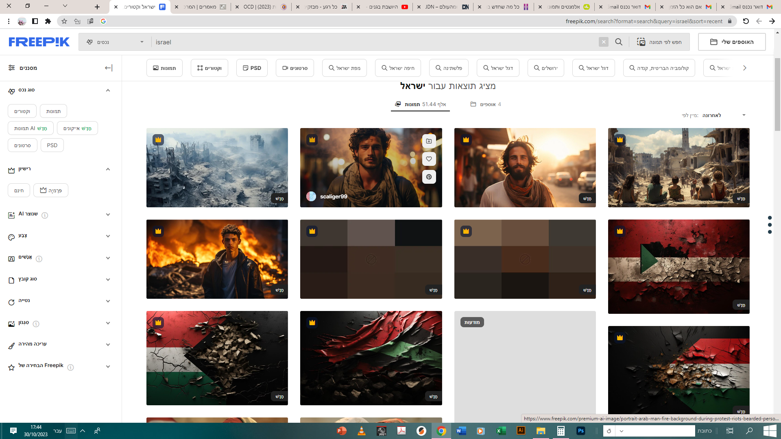This screenshot has width=781, height=439.
Task: Launch Photoshop from the taskbar
Action: click(x=580, y=431)
